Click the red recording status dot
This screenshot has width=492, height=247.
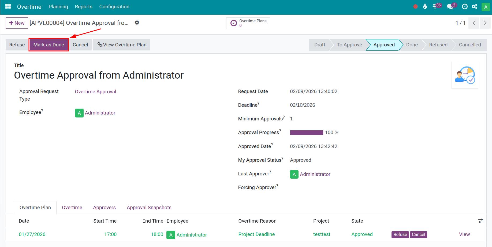pos(415,7)
